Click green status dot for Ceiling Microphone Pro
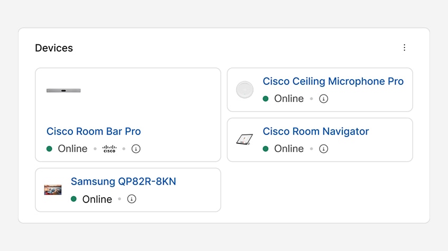 pyautogui.click(x=266, y=99)
